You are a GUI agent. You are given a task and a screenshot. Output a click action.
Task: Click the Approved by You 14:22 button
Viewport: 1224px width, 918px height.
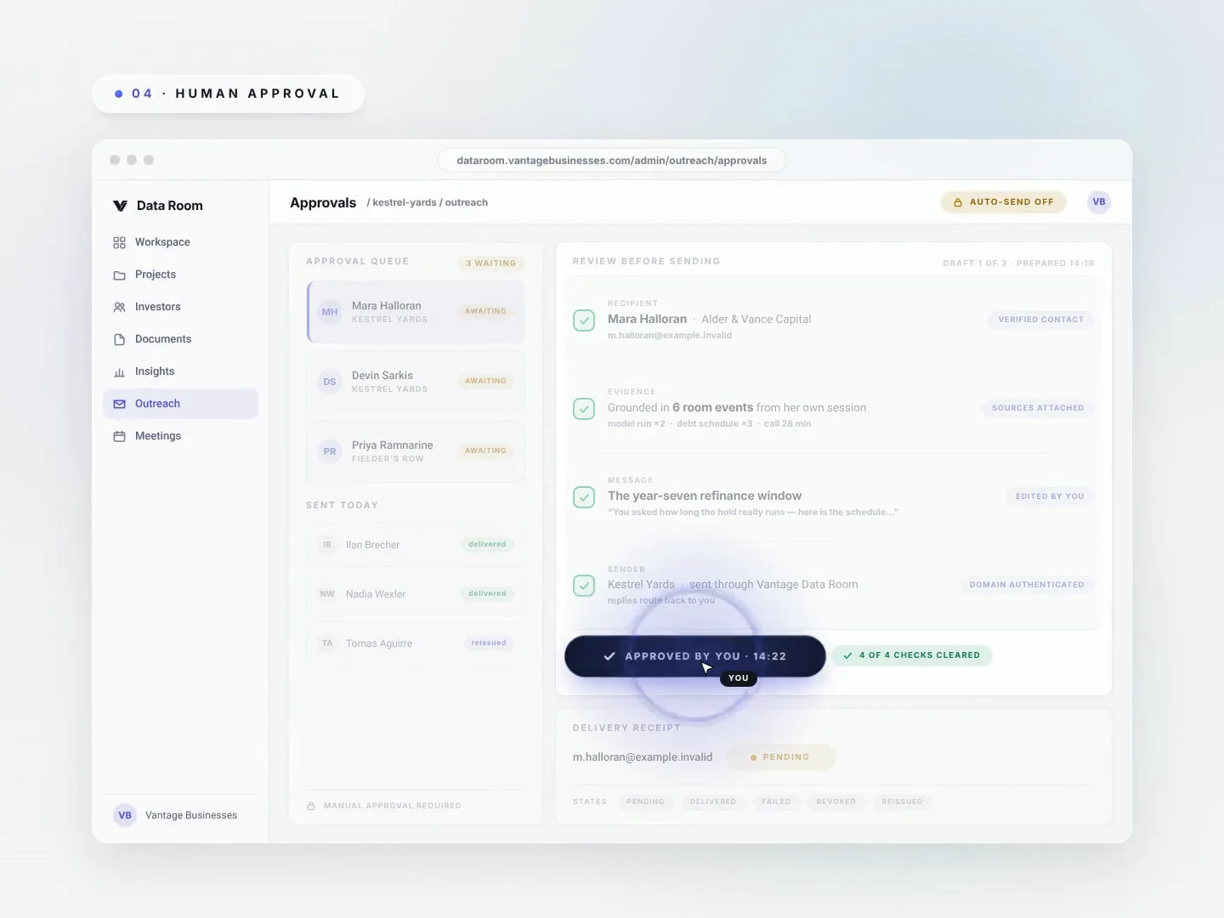(695, 656)
